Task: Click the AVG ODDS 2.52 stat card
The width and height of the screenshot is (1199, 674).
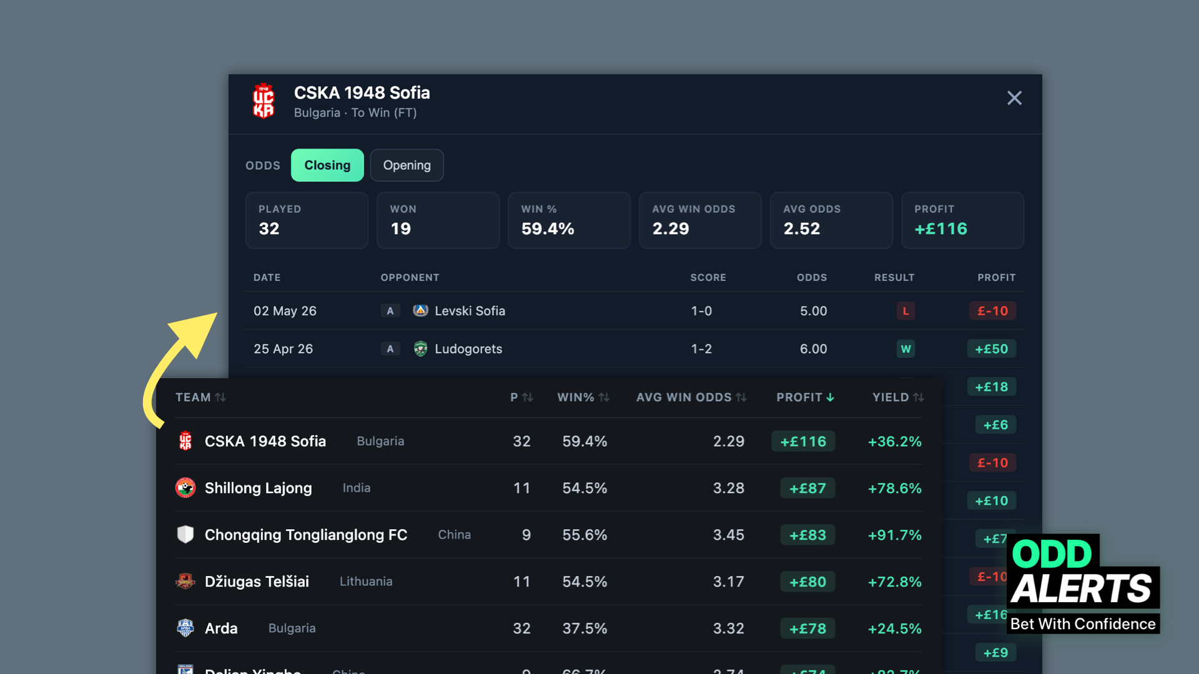Action: pos(831,220)
